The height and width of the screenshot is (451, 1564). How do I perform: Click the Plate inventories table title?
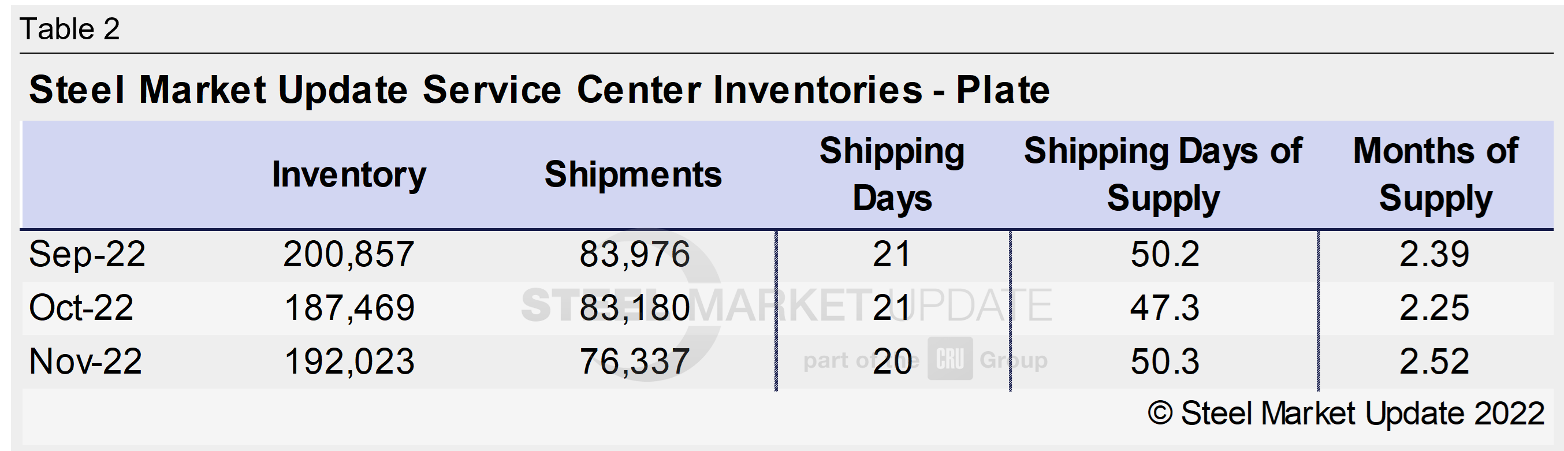pos(539,90)
